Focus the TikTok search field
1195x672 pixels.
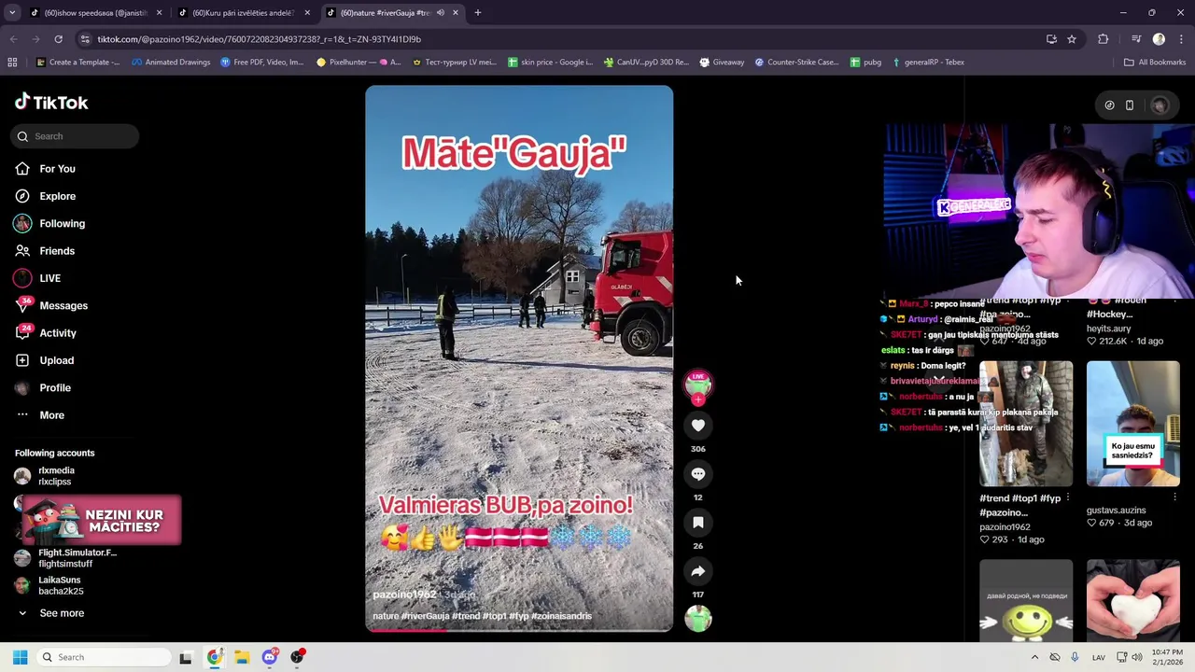tap(75, 136)
